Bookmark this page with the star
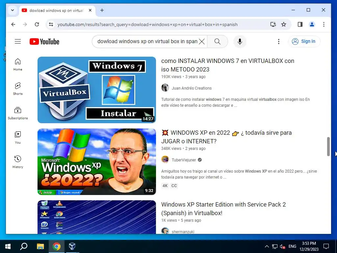The image size is (337, 253). pos(284,24)
